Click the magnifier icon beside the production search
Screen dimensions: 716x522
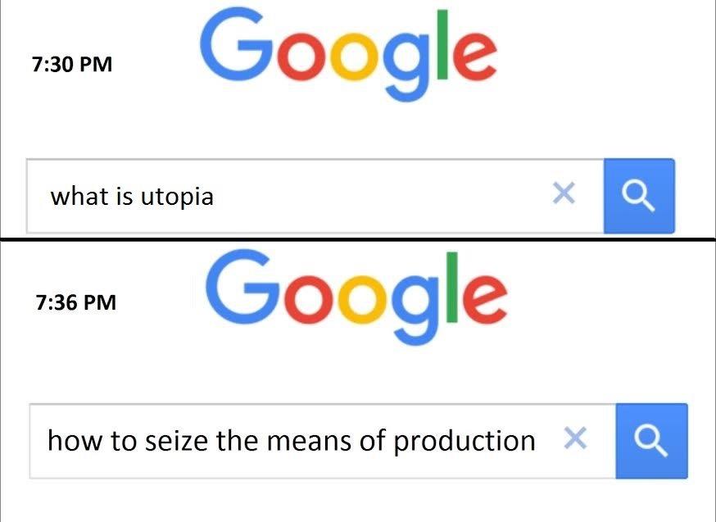tap(651, 440)
